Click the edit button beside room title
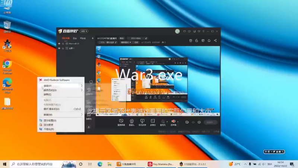The height and width of the screenshot is (168, 298). tap(122, 38)
